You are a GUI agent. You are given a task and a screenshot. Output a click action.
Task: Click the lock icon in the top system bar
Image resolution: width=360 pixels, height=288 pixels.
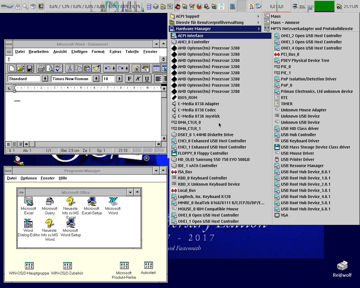[18, 6]
